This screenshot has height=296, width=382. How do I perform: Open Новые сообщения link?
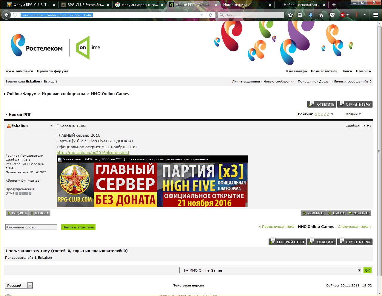coord(279,81)
